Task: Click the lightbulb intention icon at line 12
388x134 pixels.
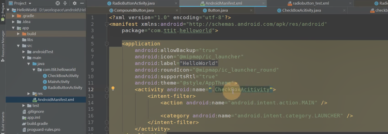Action: (x=113, y=89)
